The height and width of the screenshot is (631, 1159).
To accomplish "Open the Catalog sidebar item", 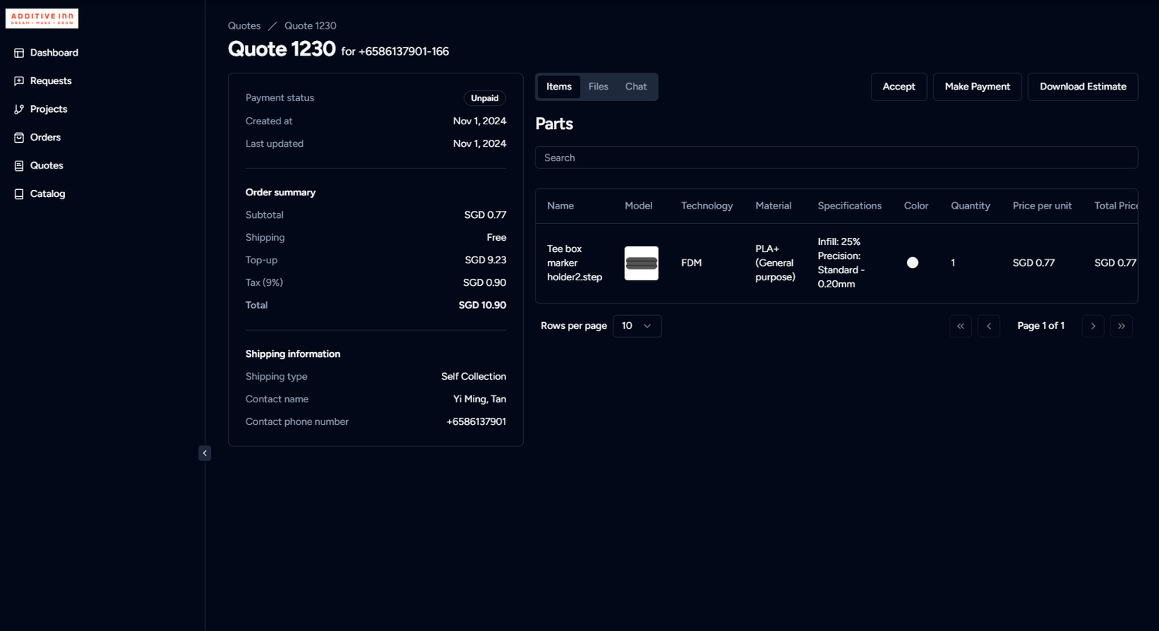I will [x=46, y=193].
